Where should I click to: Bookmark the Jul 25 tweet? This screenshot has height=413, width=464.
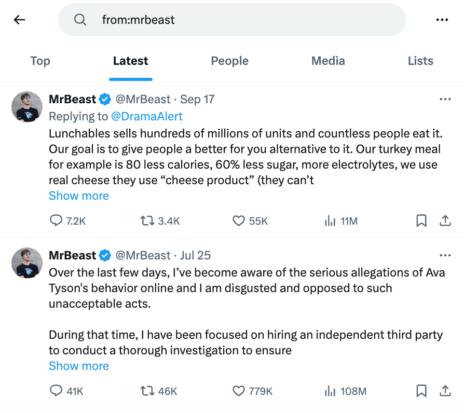tap(421, 391)
